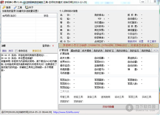The width and height of the screenshot is (160, 115).
Task: Click the book icon beside 关于
Action: click(27, 7)
